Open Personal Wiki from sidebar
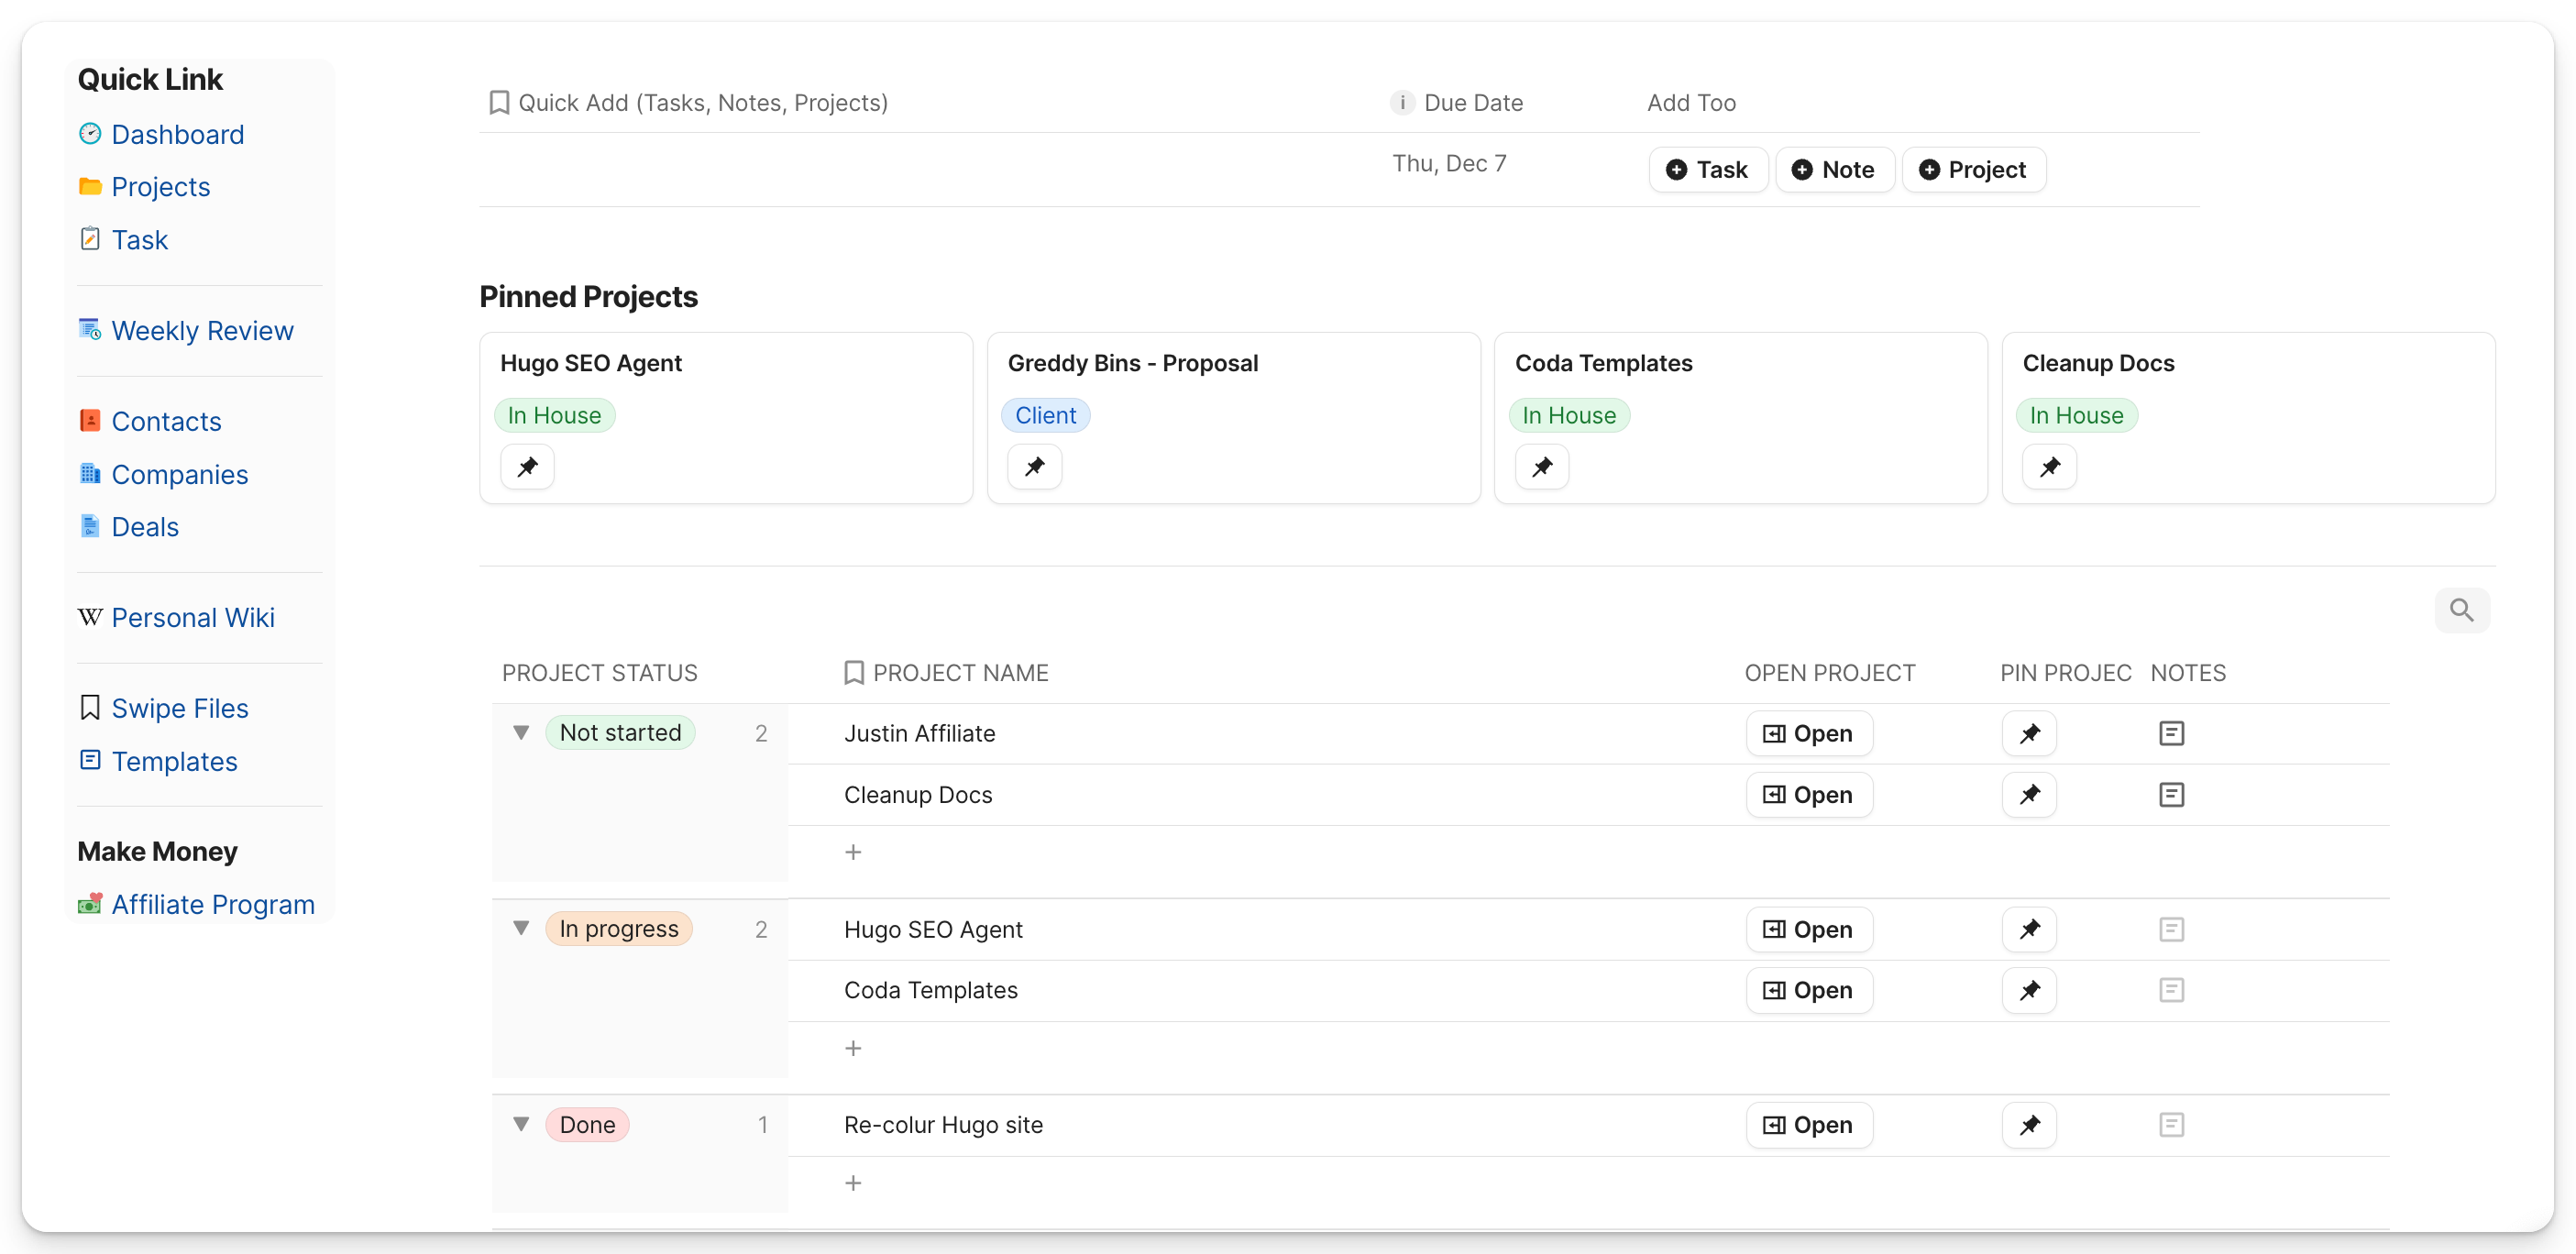This screenshot has width=2576, height=1254. (193, 618)
